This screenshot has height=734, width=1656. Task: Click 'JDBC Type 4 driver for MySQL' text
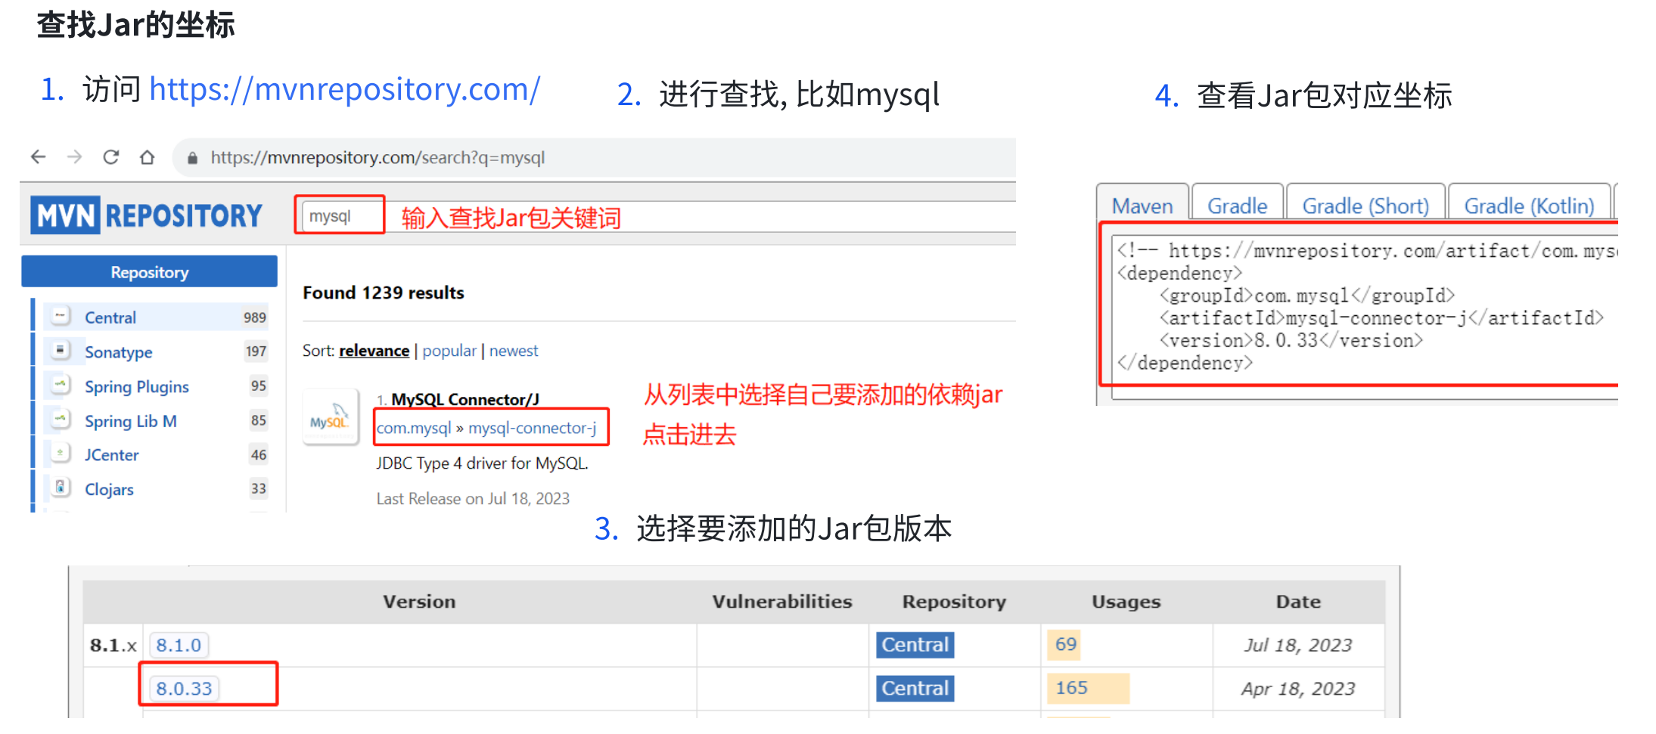pyautogui.click(x=482, y=463)
